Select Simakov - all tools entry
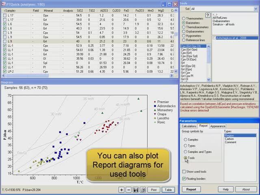The width and height of the screenshot is (260, 195). tap(223, 24)
